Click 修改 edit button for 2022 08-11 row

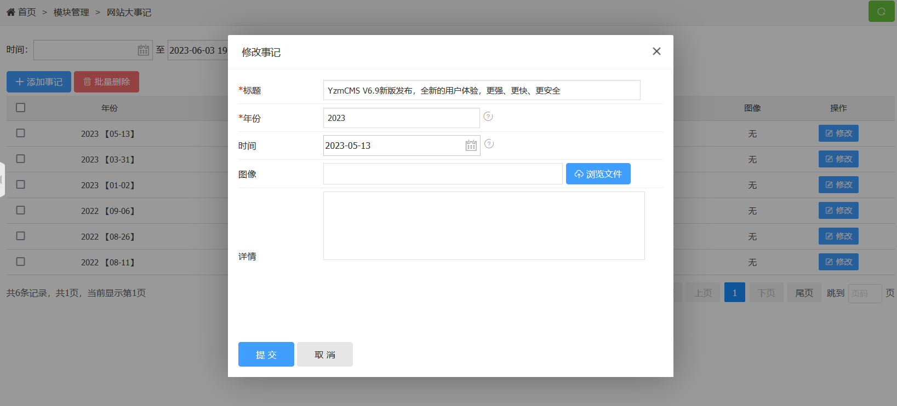tap(838, 262)
